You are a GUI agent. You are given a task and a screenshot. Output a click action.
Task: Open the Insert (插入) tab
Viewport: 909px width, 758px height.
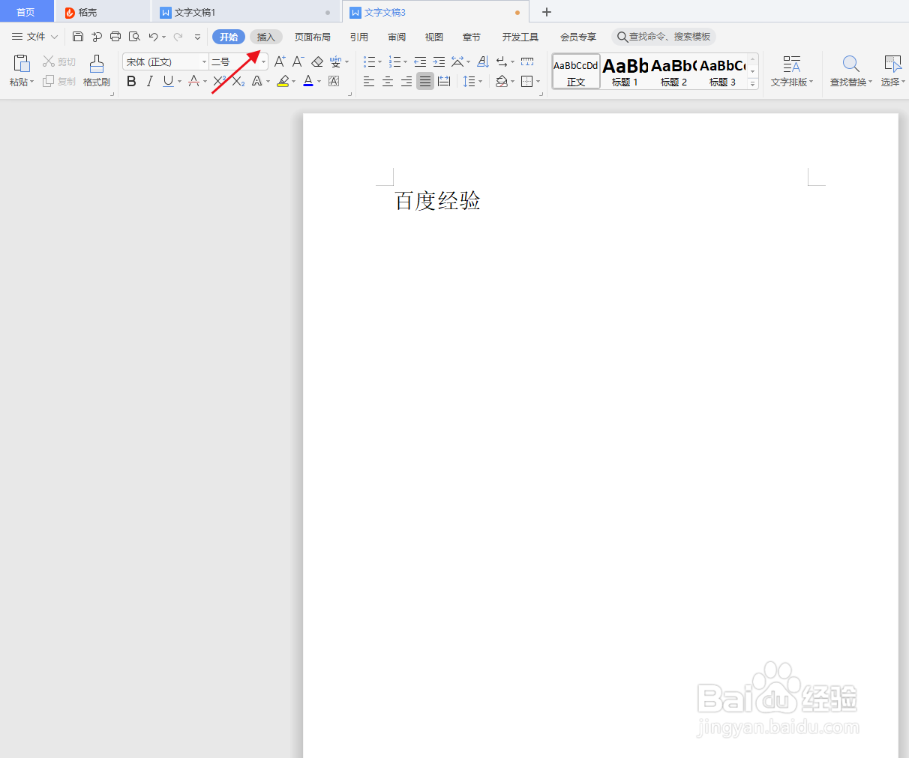(x=266, y=37)
